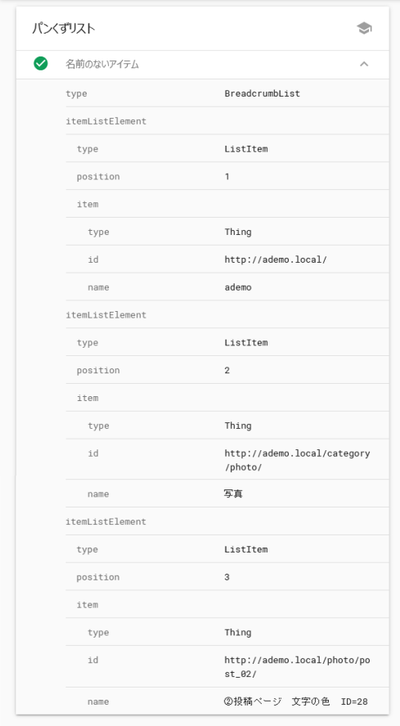The width and height of the screenshot is (400, 726).
Task: Click the 名前のないアイテム row label
Action: point(102,64)
